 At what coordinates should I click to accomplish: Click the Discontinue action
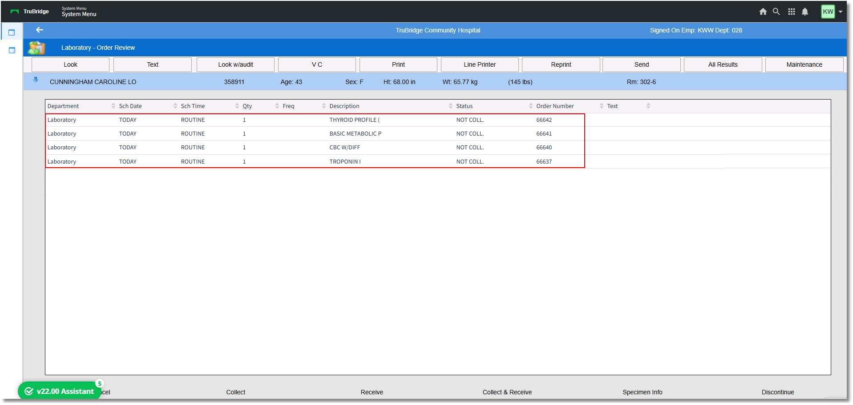click(777, 392)
